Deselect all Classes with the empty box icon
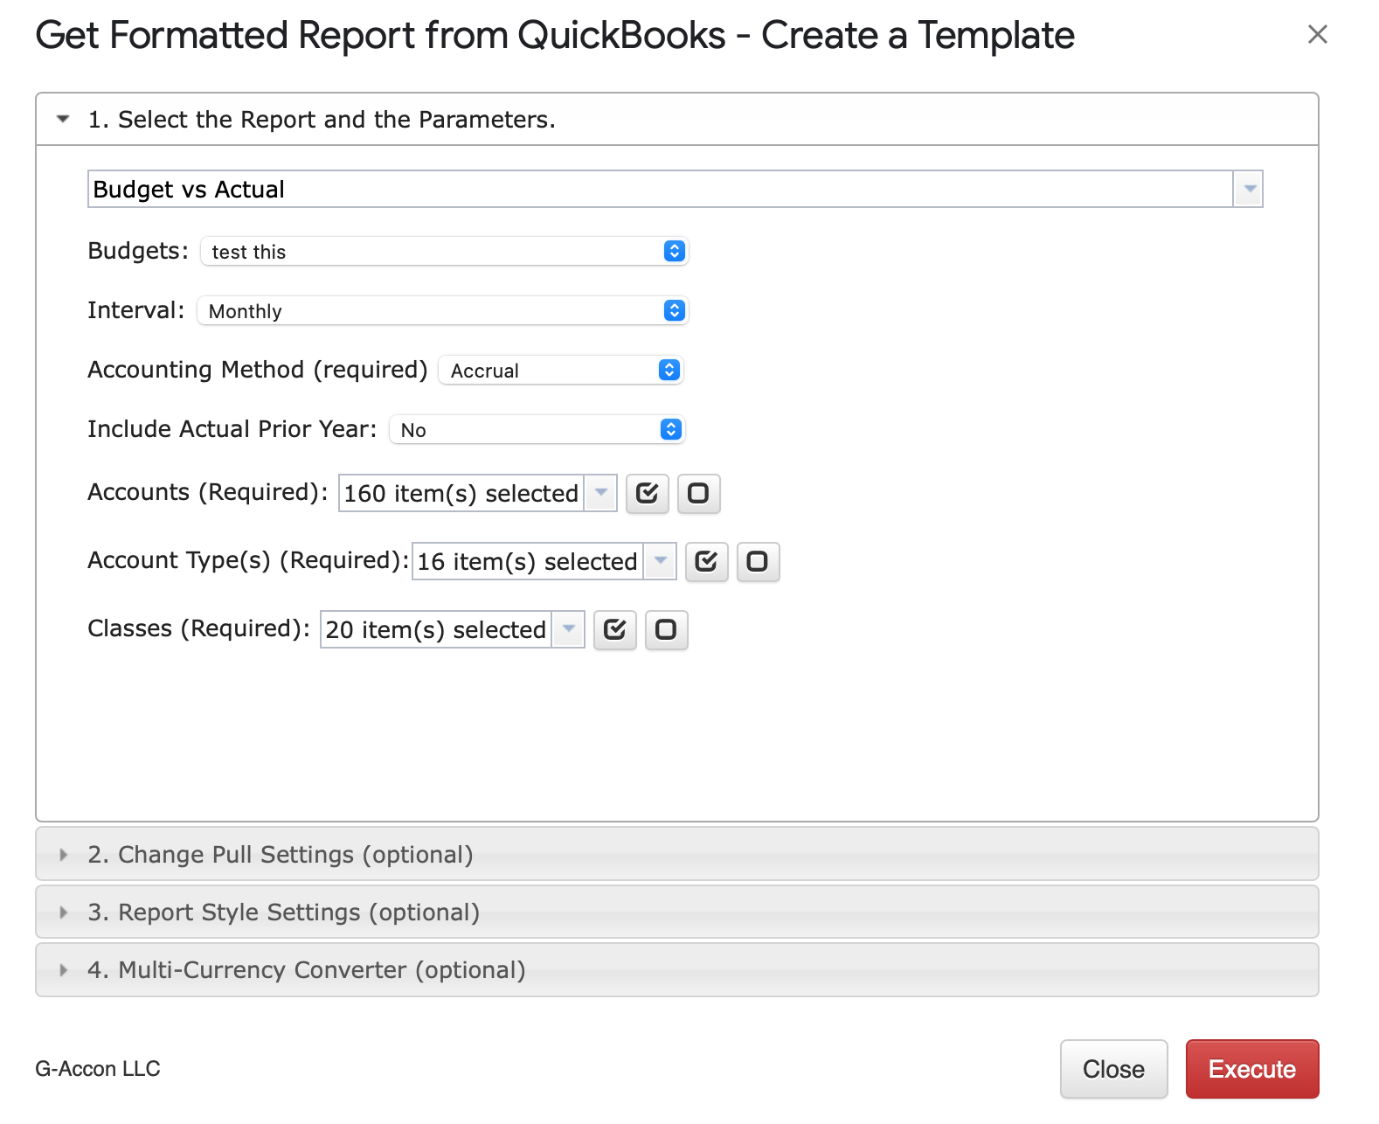The height and width of the screenshot is (1124, 1379). click(x=666, y=630)
